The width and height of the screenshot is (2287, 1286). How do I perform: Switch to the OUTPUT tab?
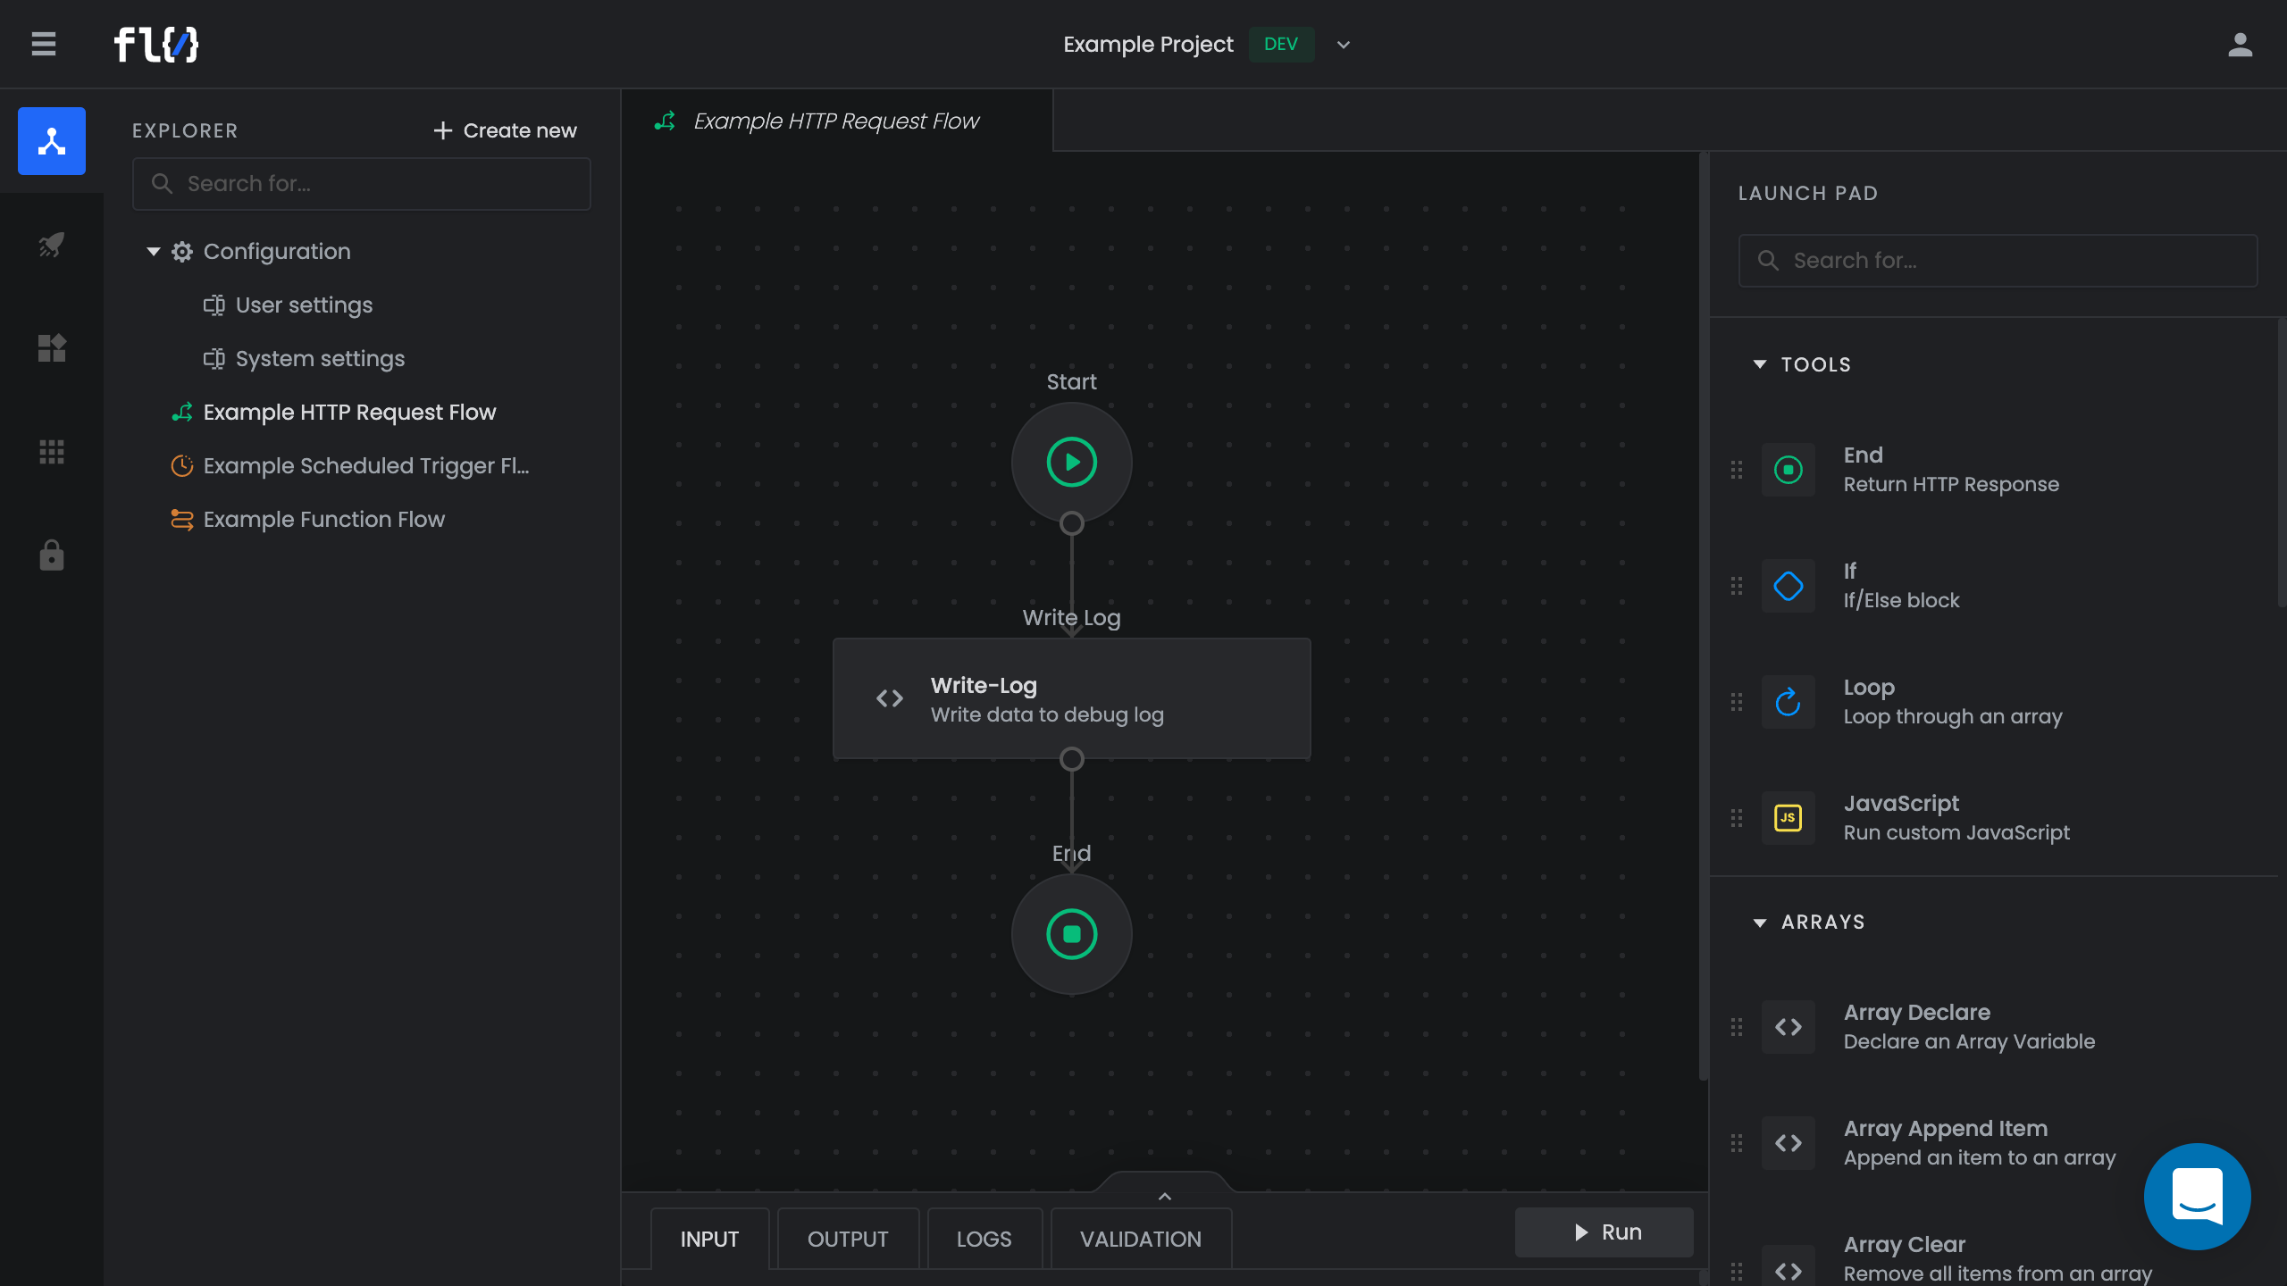point(847,1239)
